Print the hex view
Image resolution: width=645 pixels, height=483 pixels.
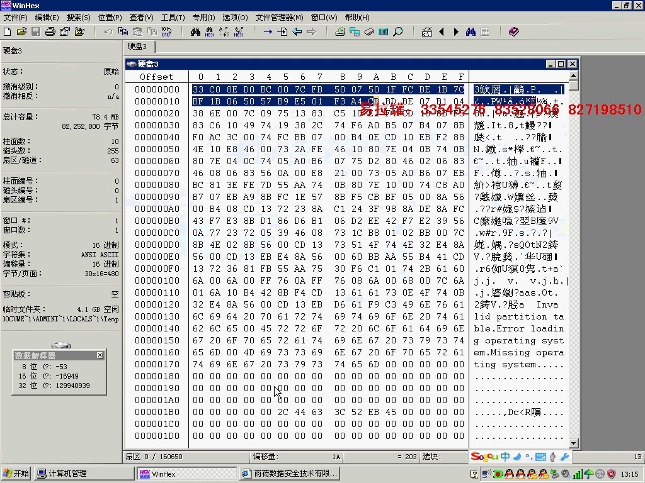[50, 31]
